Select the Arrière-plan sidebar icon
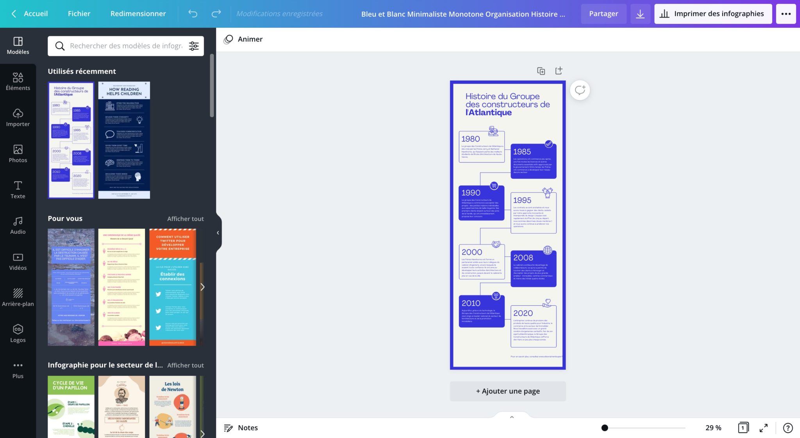The width and height of the screenshot is (800, 438). pyautogui.click(x=18, y=297)
